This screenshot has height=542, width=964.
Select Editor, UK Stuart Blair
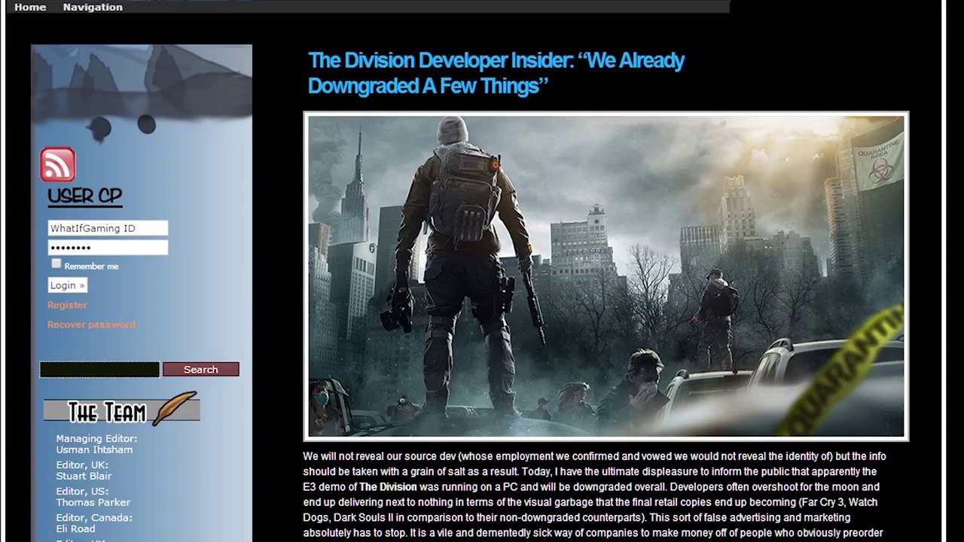pyautogui.click(x=84, y=470)
